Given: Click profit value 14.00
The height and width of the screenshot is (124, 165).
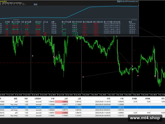Looking at the screenshot, I should 163,113.
